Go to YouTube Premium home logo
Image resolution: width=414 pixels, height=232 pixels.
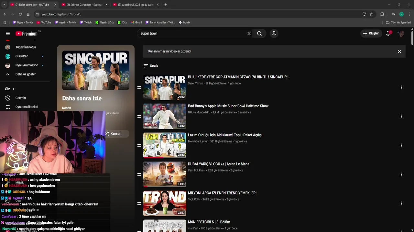(x=27, y=34)
